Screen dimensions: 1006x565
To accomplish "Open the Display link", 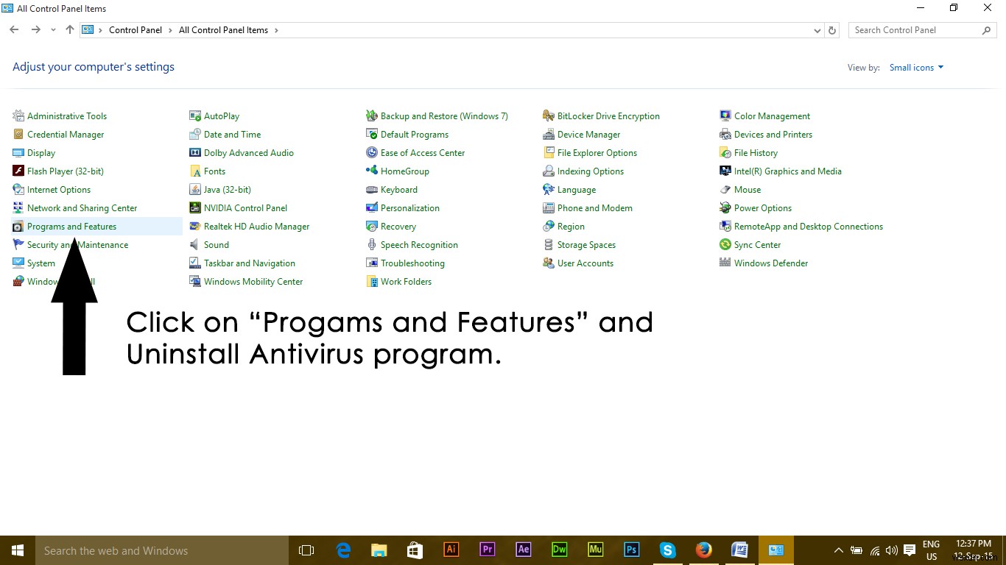I will pyautogui.click(x=41, y=153).
